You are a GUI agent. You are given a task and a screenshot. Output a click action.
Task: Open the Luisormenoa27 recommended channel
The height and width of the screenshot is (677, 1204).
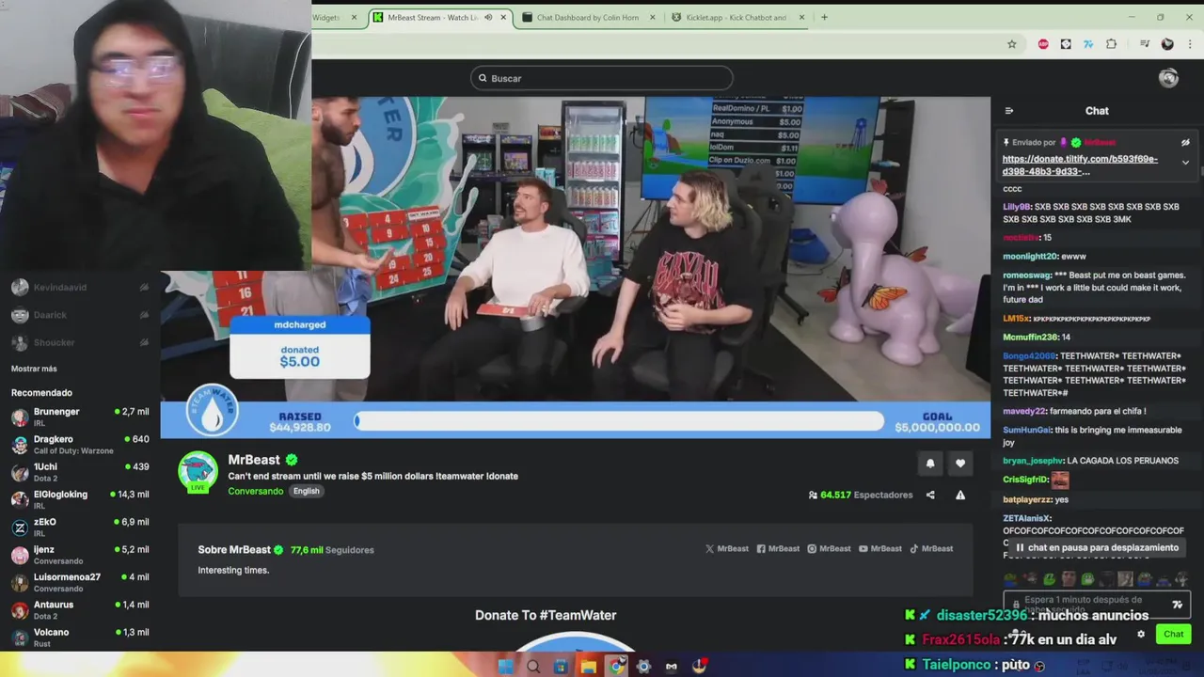pyautogui.click(x=80, y=582)
